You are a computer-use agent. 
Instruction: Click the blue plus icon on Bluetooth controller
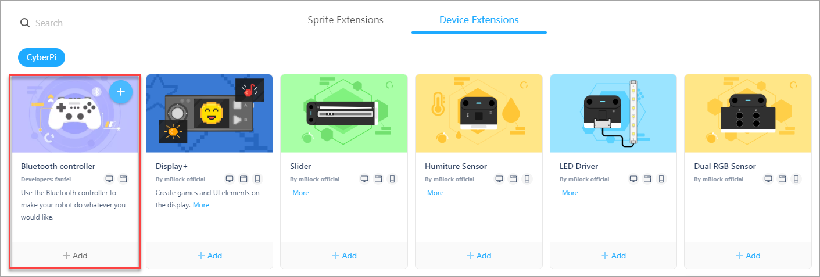121,92
